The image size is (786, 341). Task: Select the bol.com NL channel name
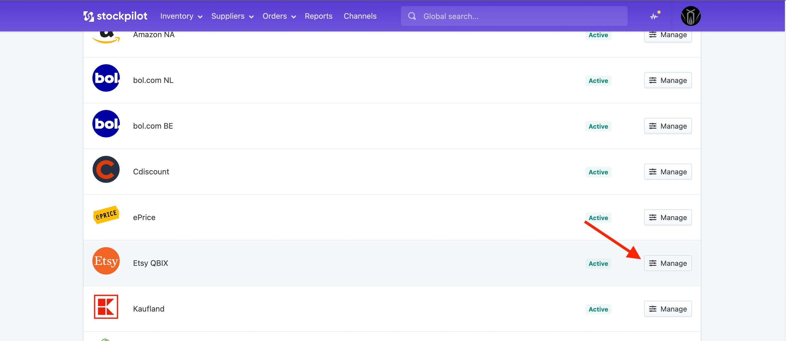pos(153,80)
